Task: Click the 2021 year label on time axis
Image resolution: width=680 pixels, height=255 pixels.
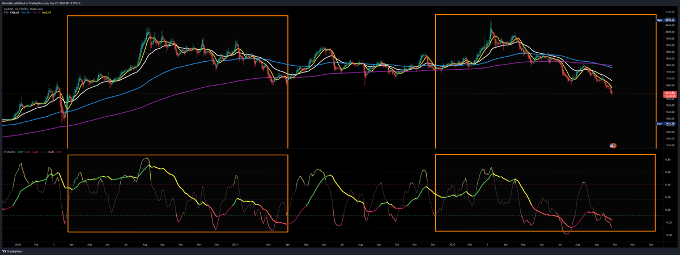Action: click(x=236, y=244)
